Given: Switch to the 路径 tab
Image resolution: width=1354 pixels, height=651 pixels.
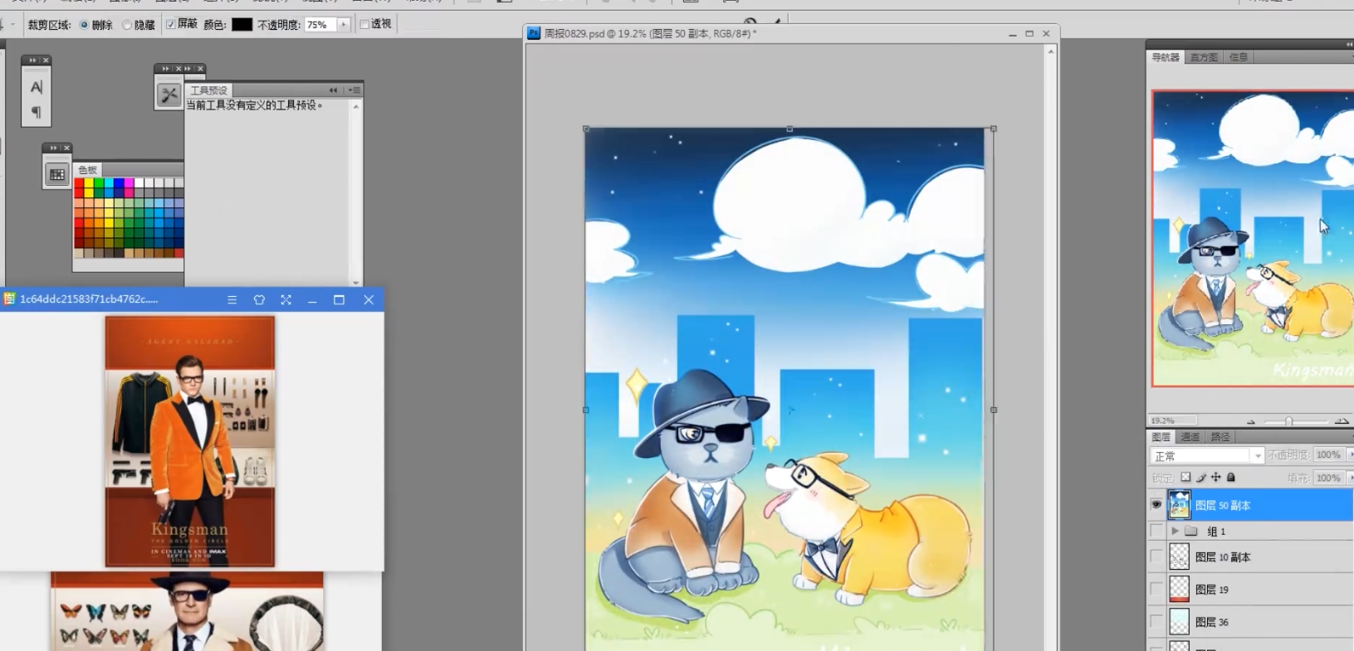Looking at the screenshot, I should pyautogui.click(x=1220, y=437).
